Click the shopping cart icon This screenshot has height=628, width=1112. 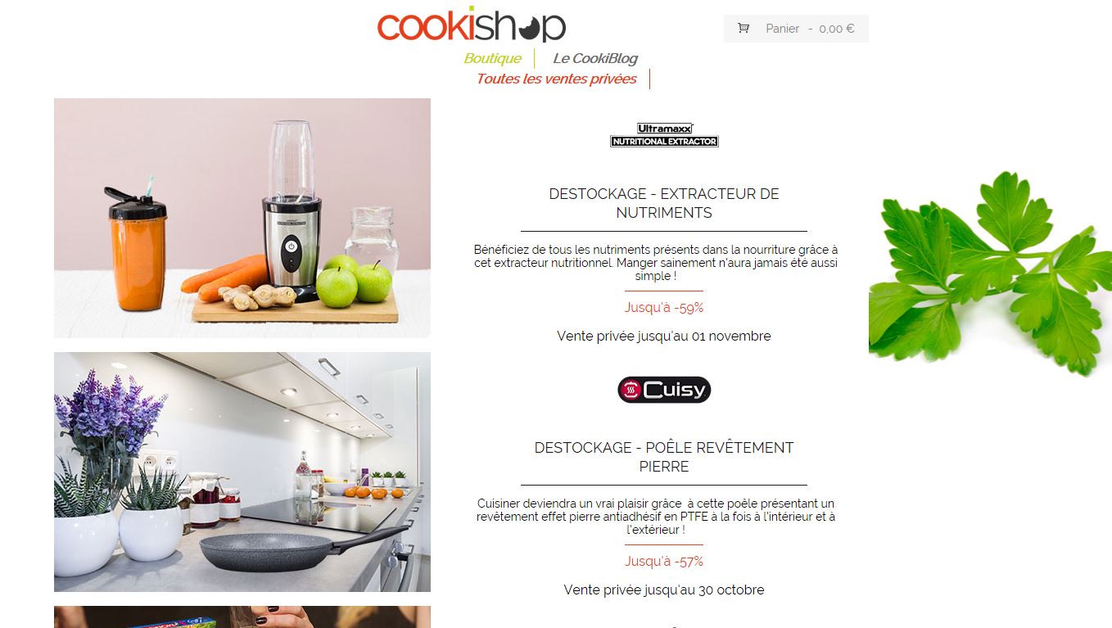744,28
